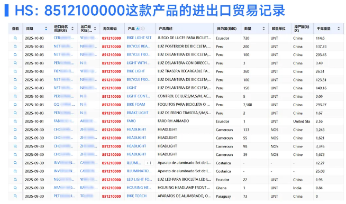This screenshot has height=204, width=346.
Task: Open importer link starting with QQ
Action: point(64,105)
